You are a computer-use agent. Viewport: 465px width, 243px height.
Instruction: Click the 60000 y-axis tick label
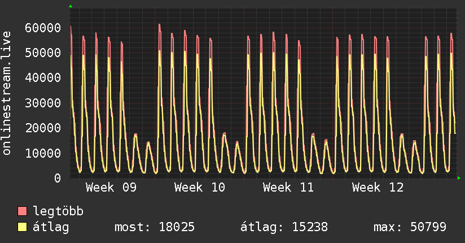pyautogui.click(x=43, y=28)
